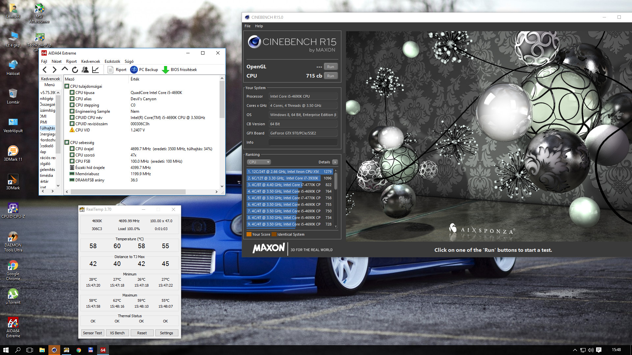Select the CPU órajel row
The width and height of the screenshot is (632, 355).
(142, 149)
